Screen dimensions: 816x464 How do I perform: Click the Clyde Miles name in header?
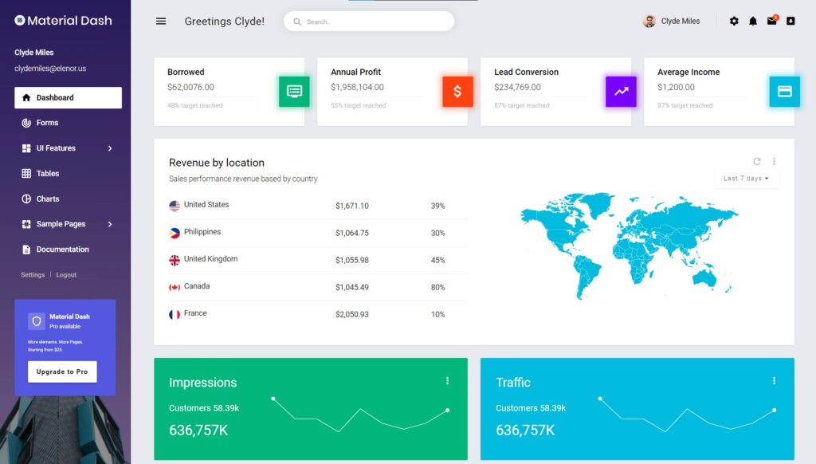pyautogui.click(x=681, y=21)
